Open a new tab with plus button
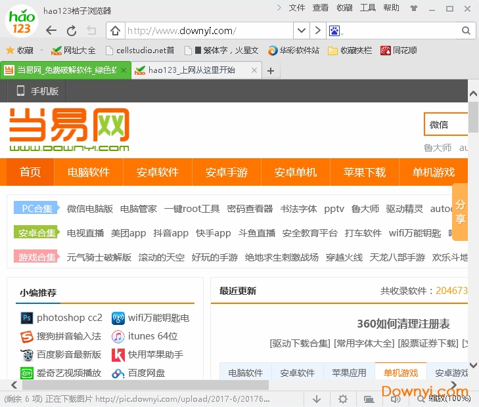The height and width of the screenshot is (407, 479). pyautogui.click(x=270, y=71)
